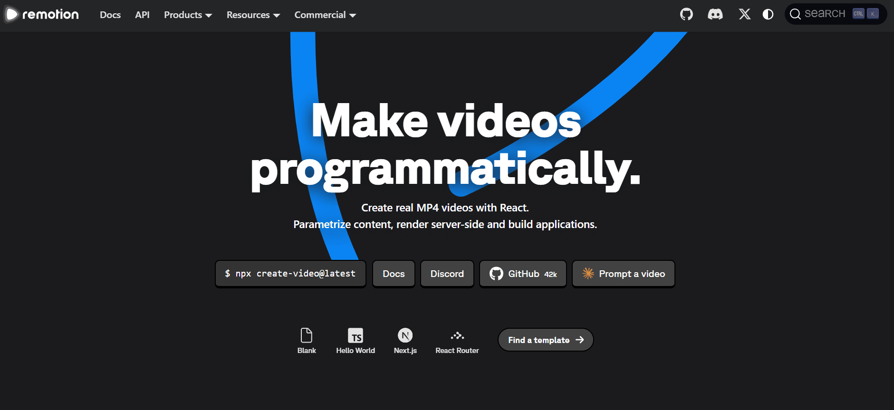Open the Docs menu item in navbar
The width and height of the screenshot is (894, 410).
coord(110,15)
